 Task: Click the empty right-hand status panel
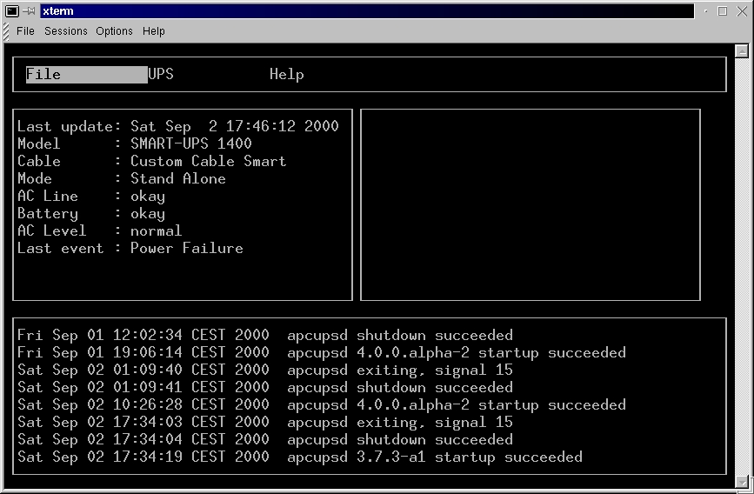[530, 204]
